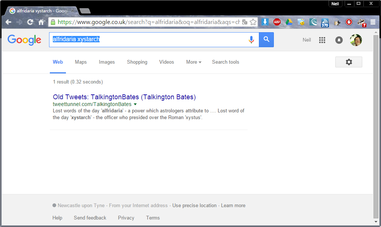Open the Google Drive extension

(x=289, y=22)
